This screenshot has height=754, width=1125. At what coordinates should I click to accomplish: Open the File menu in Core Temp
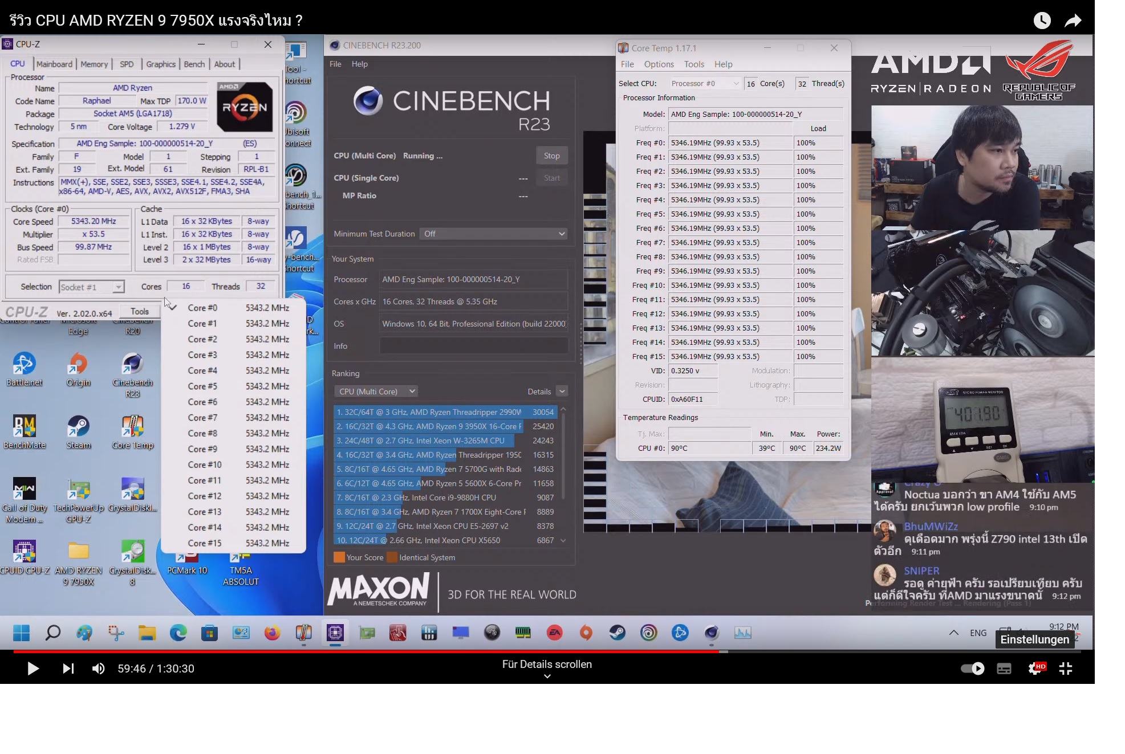[x=627, y=64]
